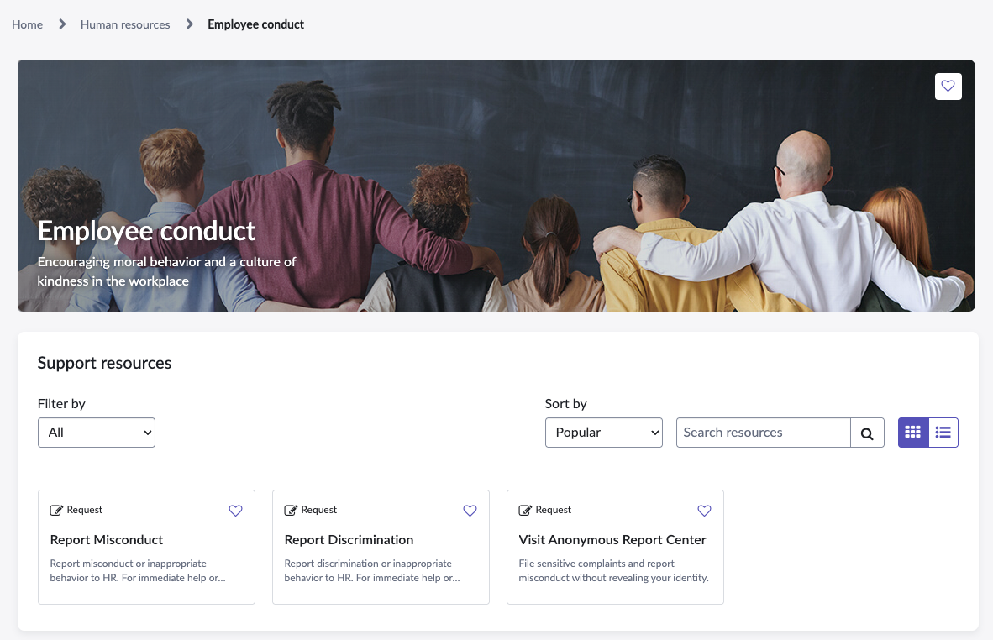This screenshot has width=993, height=640.
Task: Open the Report Misconduct request
Action: (107, 540)
